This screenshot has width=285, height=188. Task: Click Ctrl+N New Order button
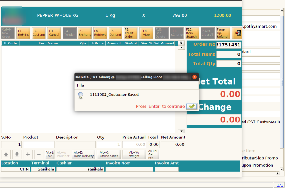click(x=8, y=33)
